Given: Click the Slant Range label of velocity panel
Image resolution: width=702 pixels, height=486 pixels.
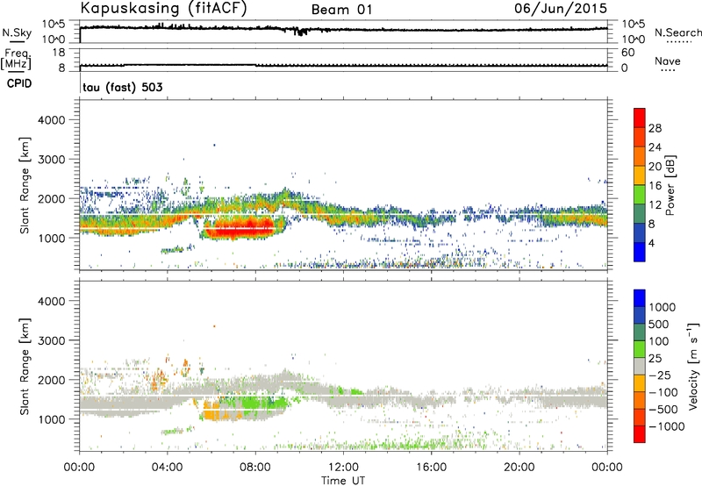Looking at the screenshot, I should pos(25,367).
